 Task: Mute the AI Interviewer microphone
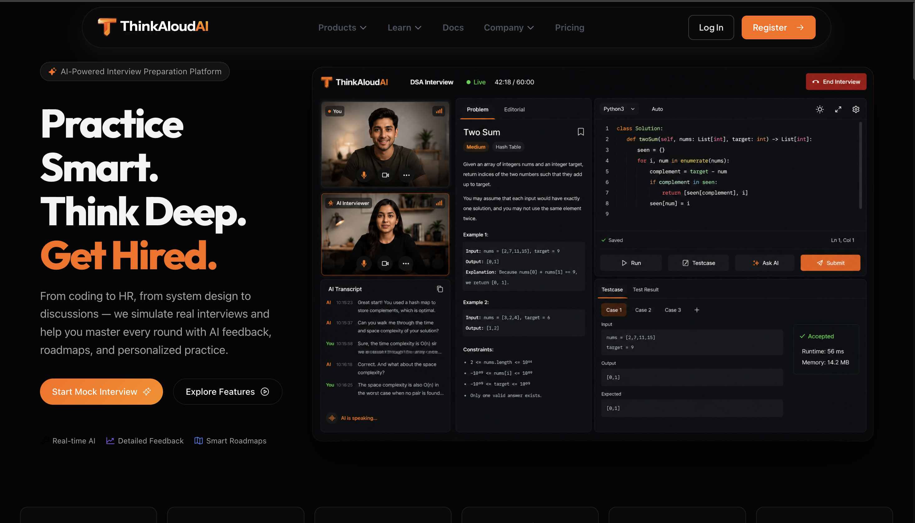coord(364,263)
